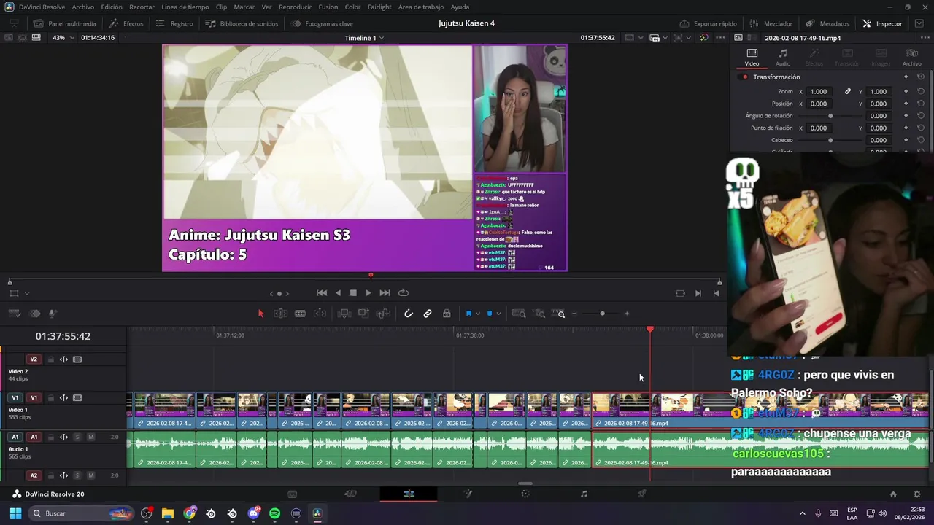934x525 pixels.
Task: Click the timeline zoom out minus
Action: click(x=574, y=314)
